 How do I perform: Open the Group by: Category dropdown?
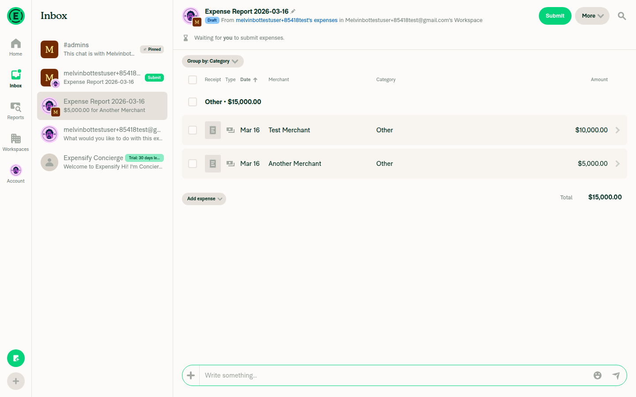point(212,61)
